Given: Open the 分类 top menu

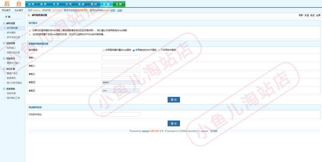Looking at the screenshot, I should (69, 4).
